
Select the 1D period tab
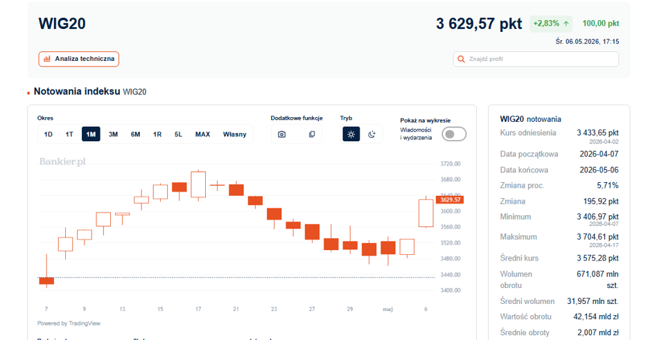coord(49,134)
